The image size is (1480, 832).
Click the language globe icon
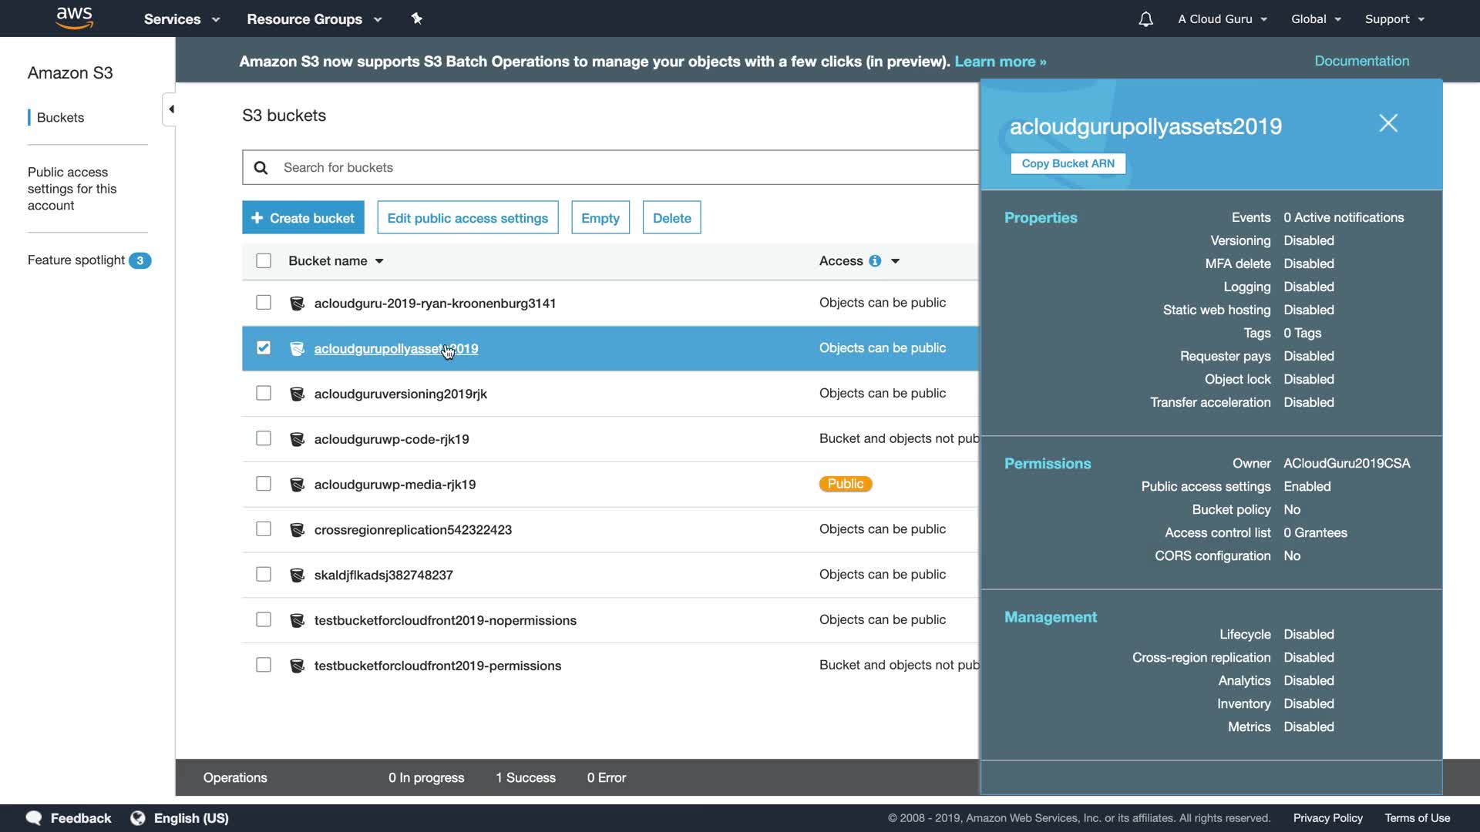click(138, 818)
